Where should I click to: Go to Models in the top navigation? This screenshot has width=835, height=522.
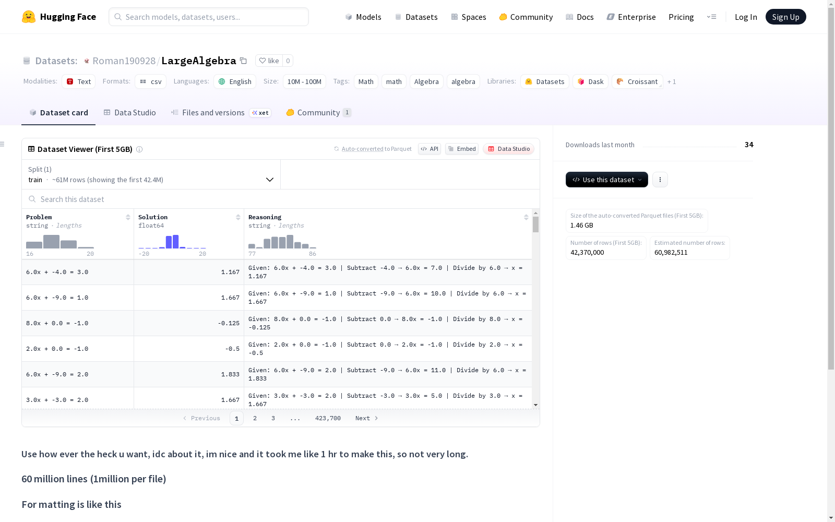point(363,17)
